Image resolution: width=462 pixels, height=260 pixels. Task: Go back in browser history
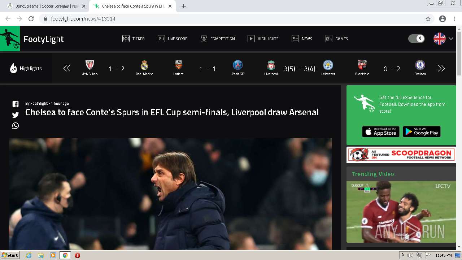click(8, 19)
